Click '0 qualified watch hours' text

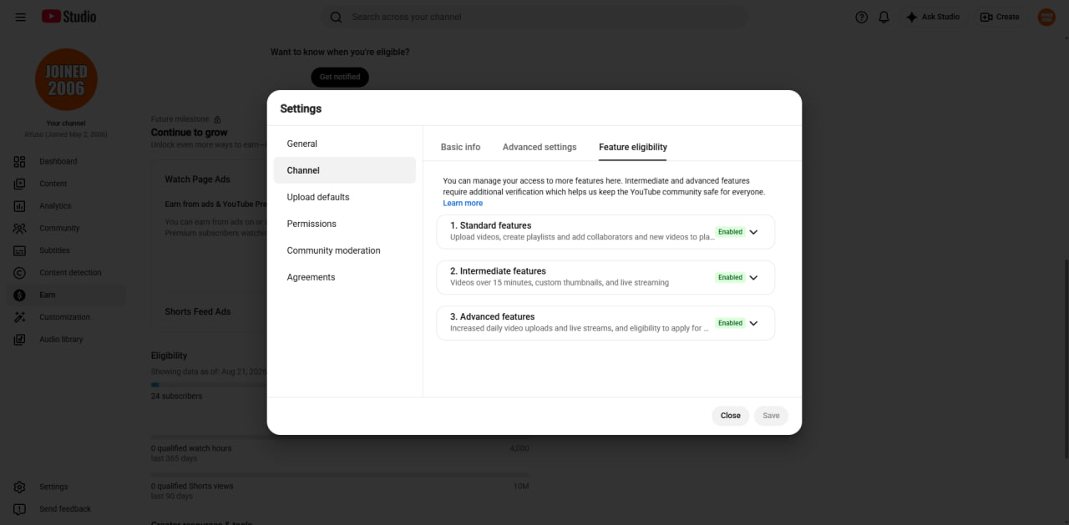coord(191,448)
